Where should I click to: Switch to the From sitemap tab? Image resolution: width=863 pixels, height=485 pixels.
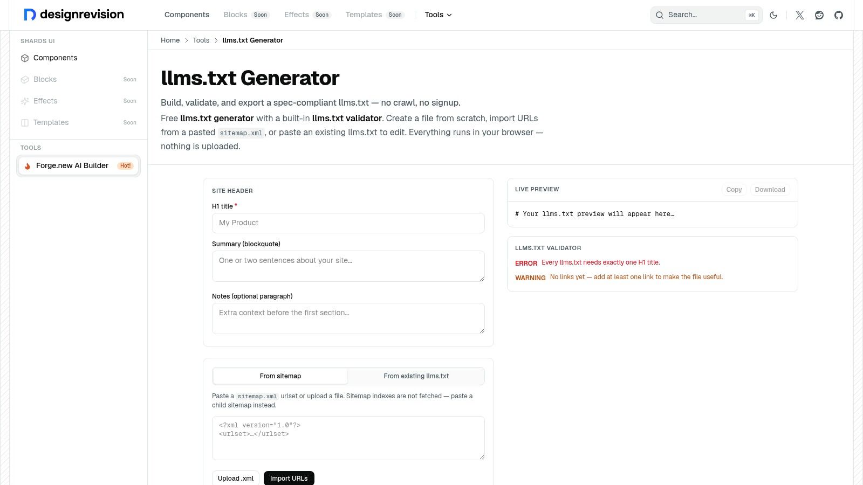click(280, 376)
